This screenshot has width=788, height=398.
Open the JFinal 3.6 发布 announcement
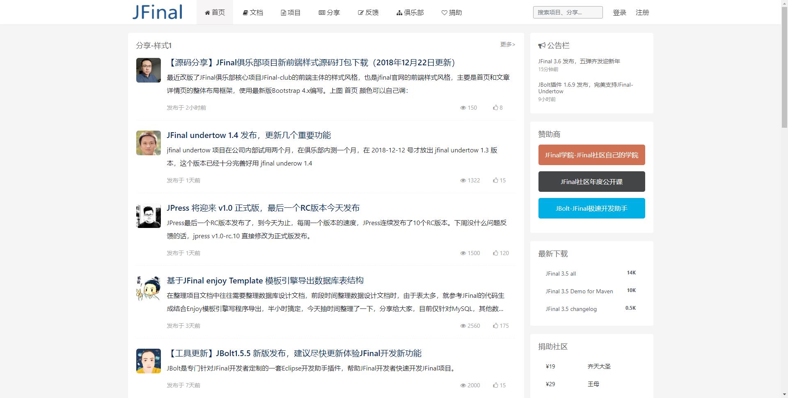(579, 61)
